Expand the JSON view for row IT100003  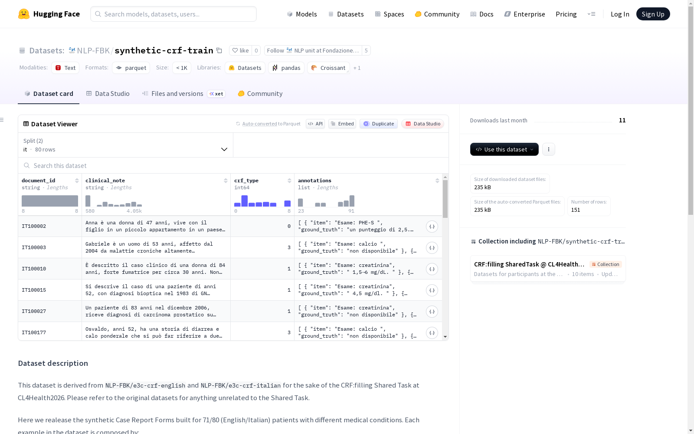(x=432, y=248)
